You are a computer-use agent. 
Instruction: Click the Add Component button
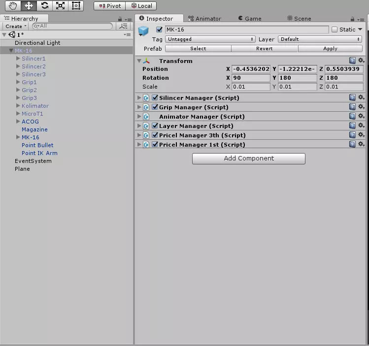coord(248,158)
